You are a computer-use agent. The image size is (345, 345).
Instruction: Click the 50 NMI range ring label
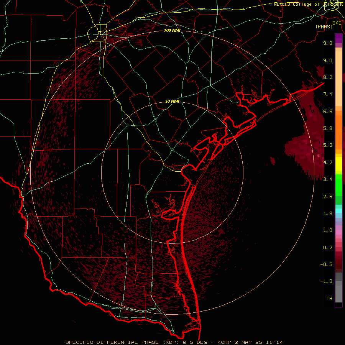[172, 102]
